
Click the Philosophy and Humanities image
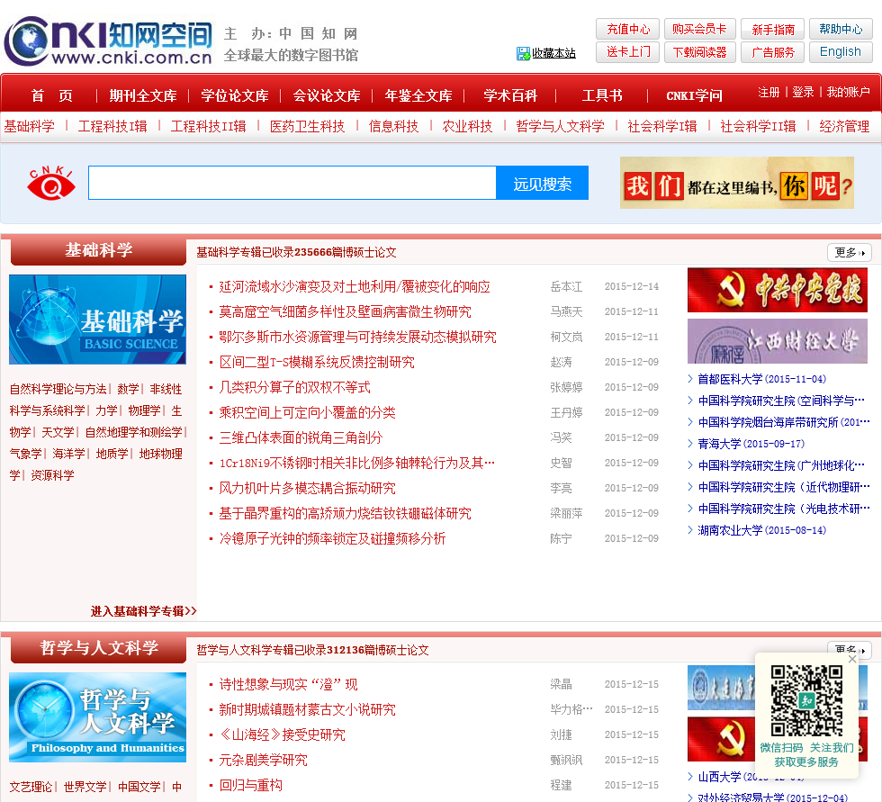(97, 717)
